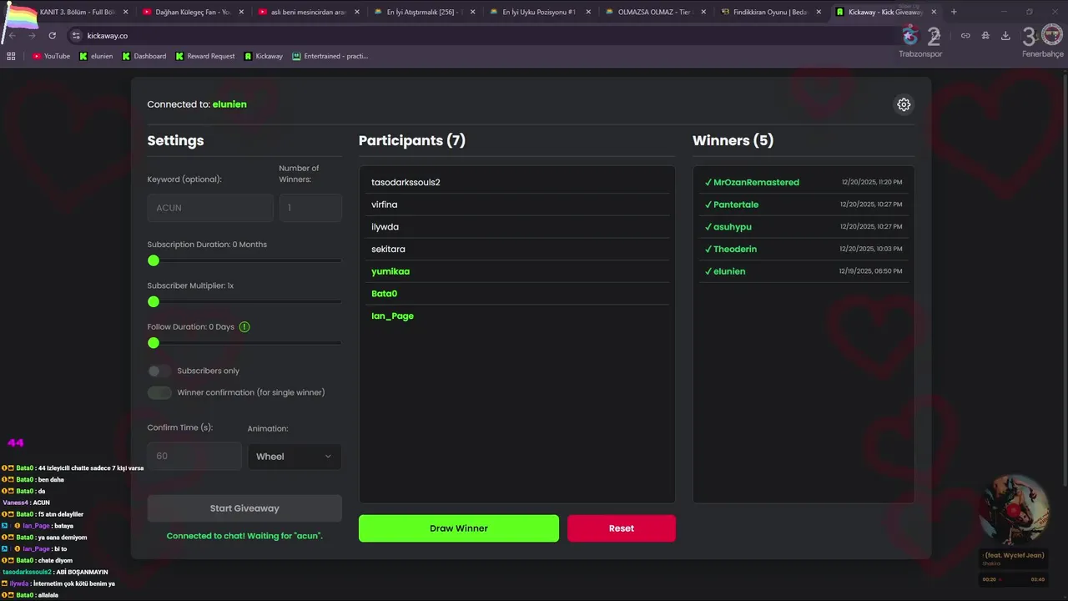The width and height of the screenshot is (1068, 601).
Task: Adjust the Subscription Duration slider handle
Action: [x=154, y=260]
